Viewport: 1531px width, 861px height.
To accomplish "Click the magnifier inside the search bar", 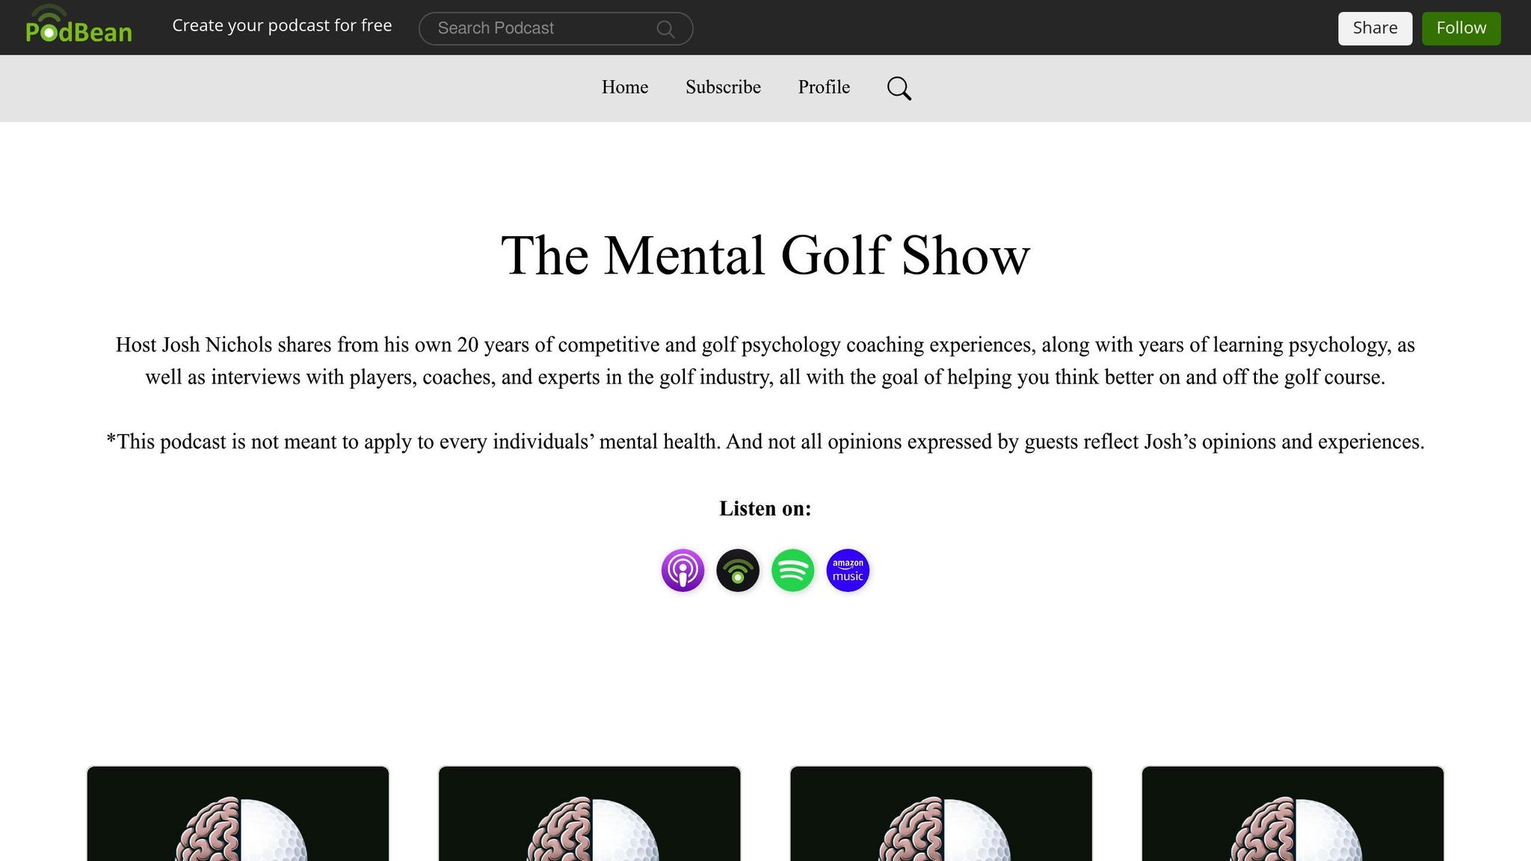I will pyautogui.click(x=665, y=28).
